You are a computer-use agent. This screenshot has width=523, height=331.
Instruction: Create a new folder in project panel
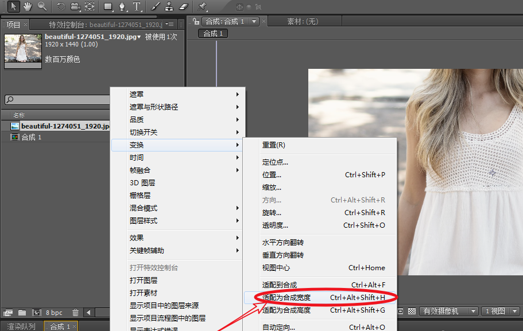coord(22,312)
